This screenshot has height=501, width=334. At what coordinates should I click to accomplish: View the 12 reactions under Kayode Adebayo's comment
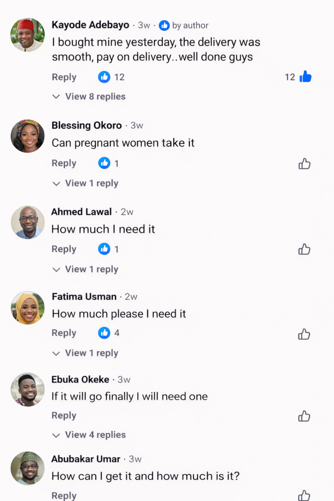pyautogui.click(x=111, y=77)
